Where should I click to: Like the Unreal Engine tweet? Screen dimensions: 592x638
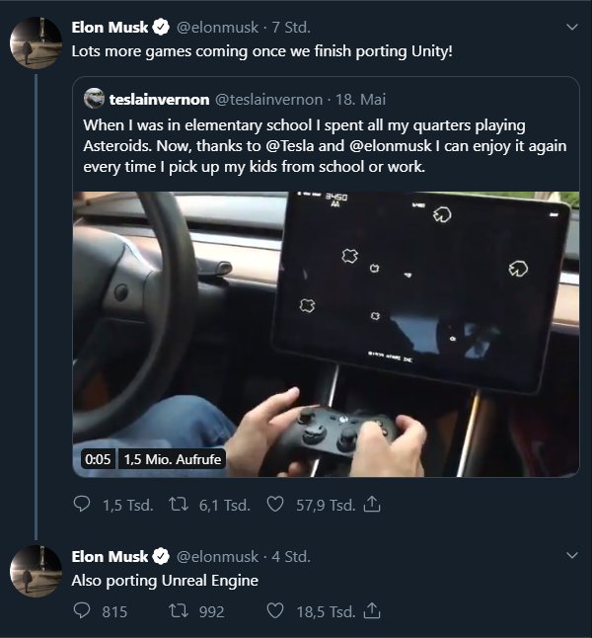coord(276,611)
